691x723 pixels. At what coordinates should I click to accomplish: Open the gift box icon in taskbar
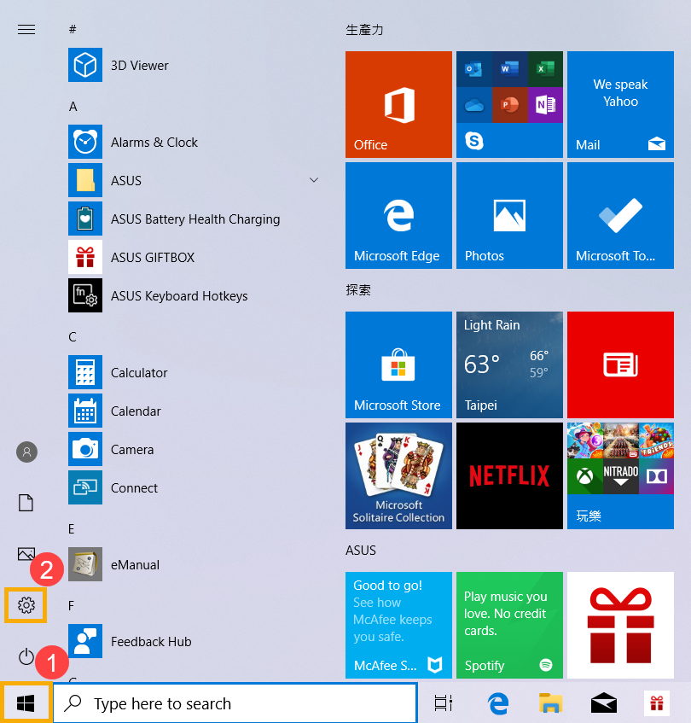click(657, 703)
